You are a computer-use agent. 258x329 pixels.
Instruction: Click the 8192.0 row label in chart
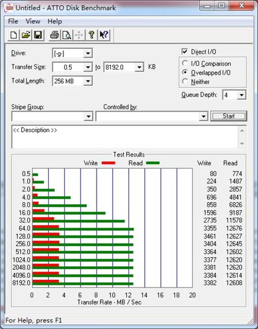pos(21,283)
